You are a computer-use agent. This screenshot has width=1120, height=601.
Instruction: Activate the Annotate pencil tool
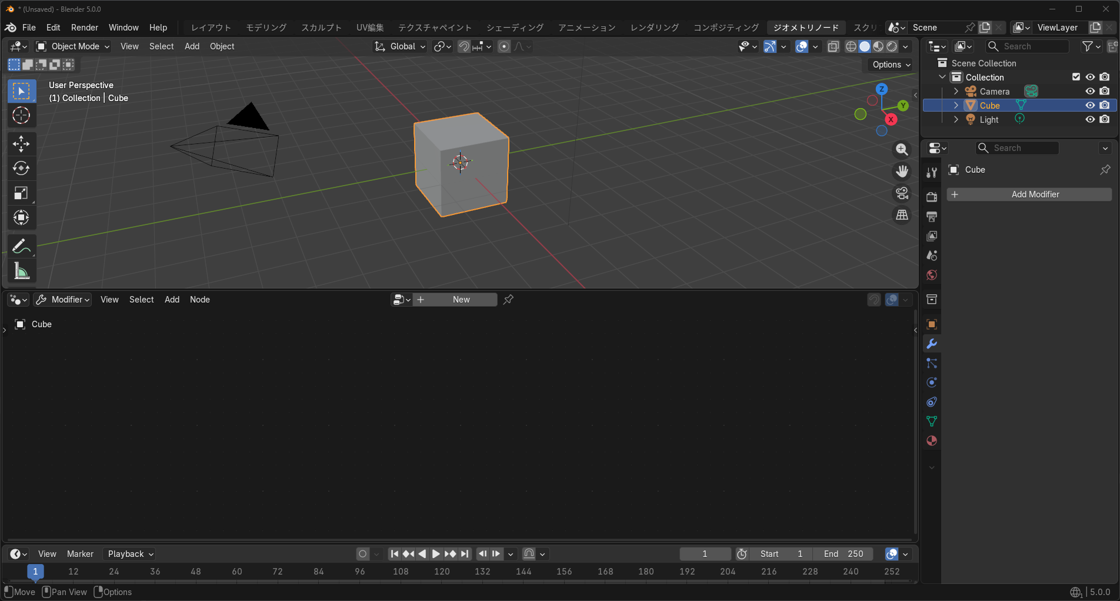click(21, 246)
